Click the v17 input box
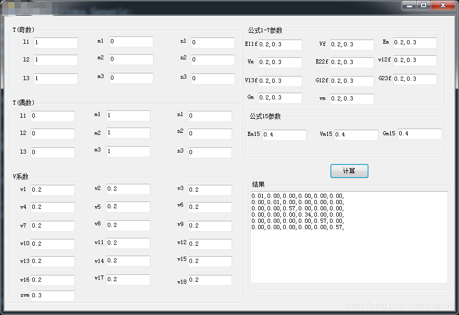The height and width of the screenshot is (315, 459). pyautogui.click(x=128, y=280)
